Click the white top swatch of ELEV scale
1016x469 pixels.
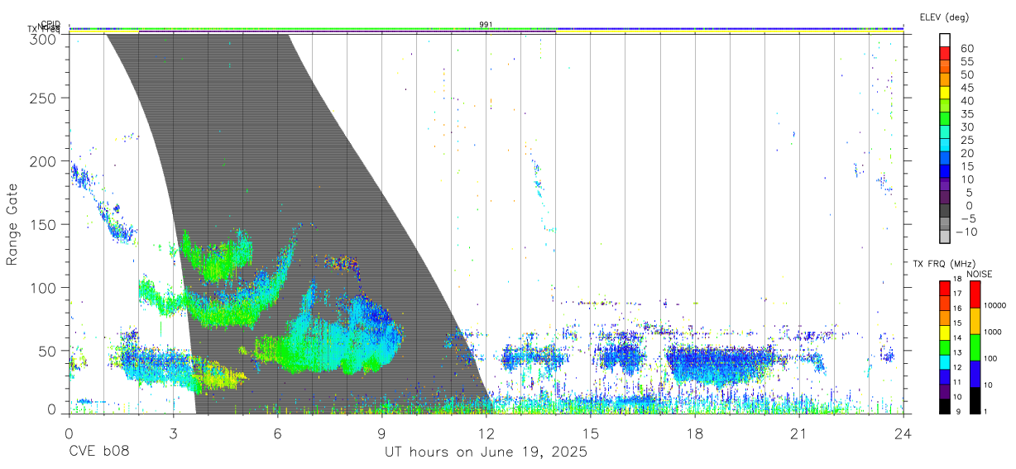click(944, 39)
